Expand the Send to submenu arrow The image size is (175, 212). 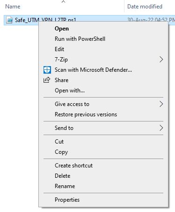161,128
